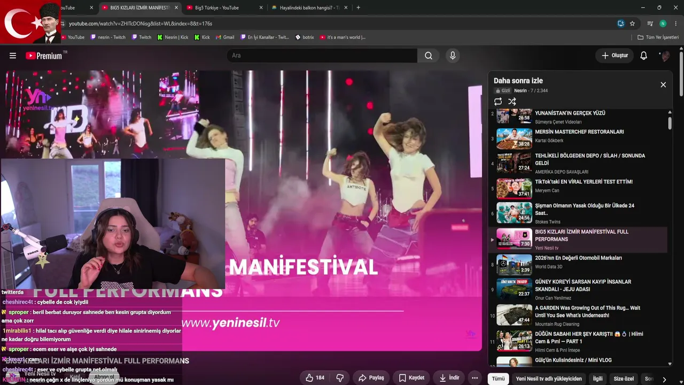Play Şişman Olmanın Yasak Olduğu Bir Ülkede video
This screenshot has height=385, width=684.
click(x=585, y=209)
